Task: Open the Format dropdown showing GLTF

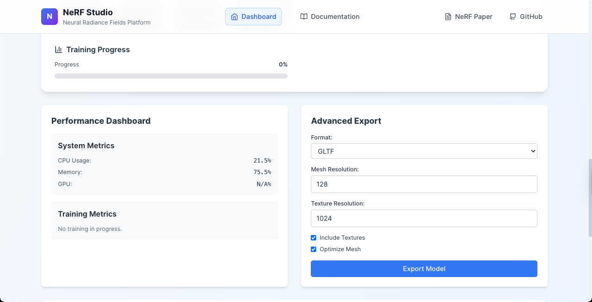Action: 424,151
